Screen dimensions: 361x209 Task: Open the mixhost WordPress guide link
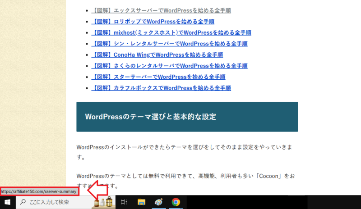(x=171, y=32)
